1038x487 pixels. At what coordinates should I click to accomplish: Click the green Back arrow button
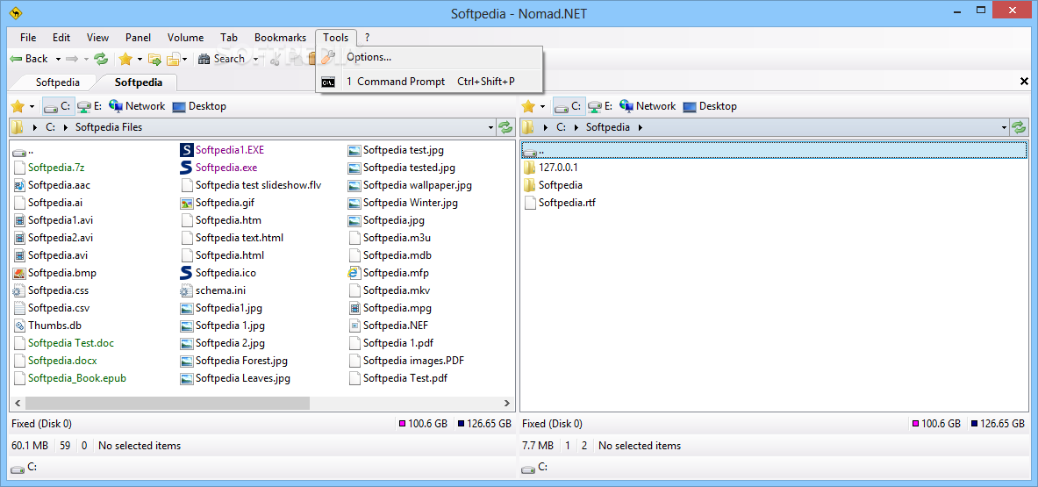(x=28, y=59)
